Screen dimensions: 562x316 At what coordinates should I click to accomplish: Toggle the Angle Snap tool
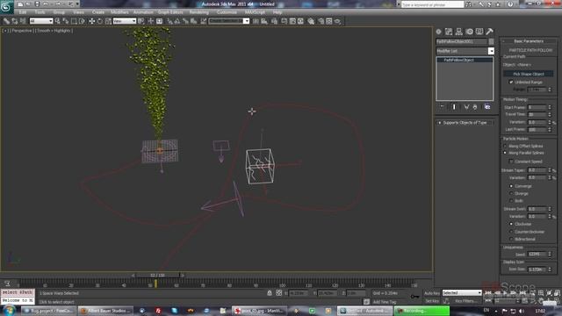177,21
